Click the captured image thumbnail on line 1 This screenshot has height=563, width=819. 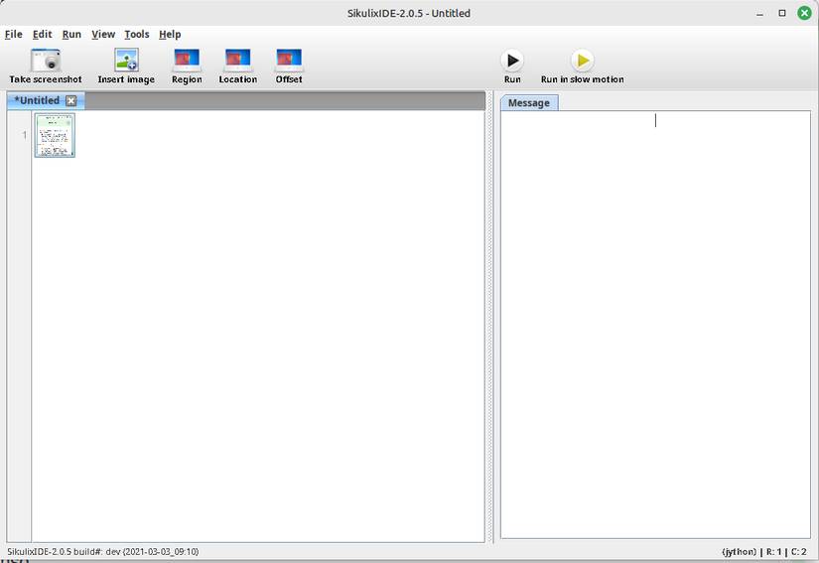coord(55,135)
